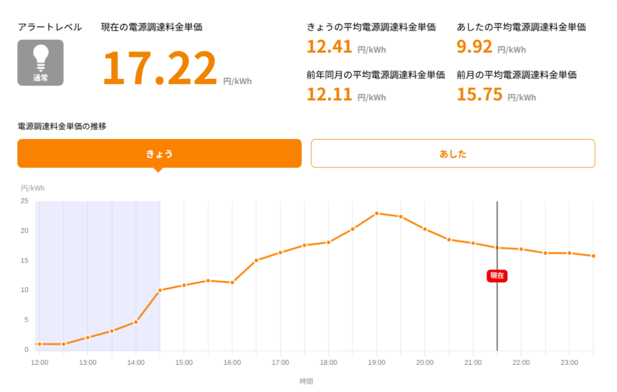Click the 13:00 data point in shaded area
This screenshot has width=617, height=392.
(x=88, y=337)
